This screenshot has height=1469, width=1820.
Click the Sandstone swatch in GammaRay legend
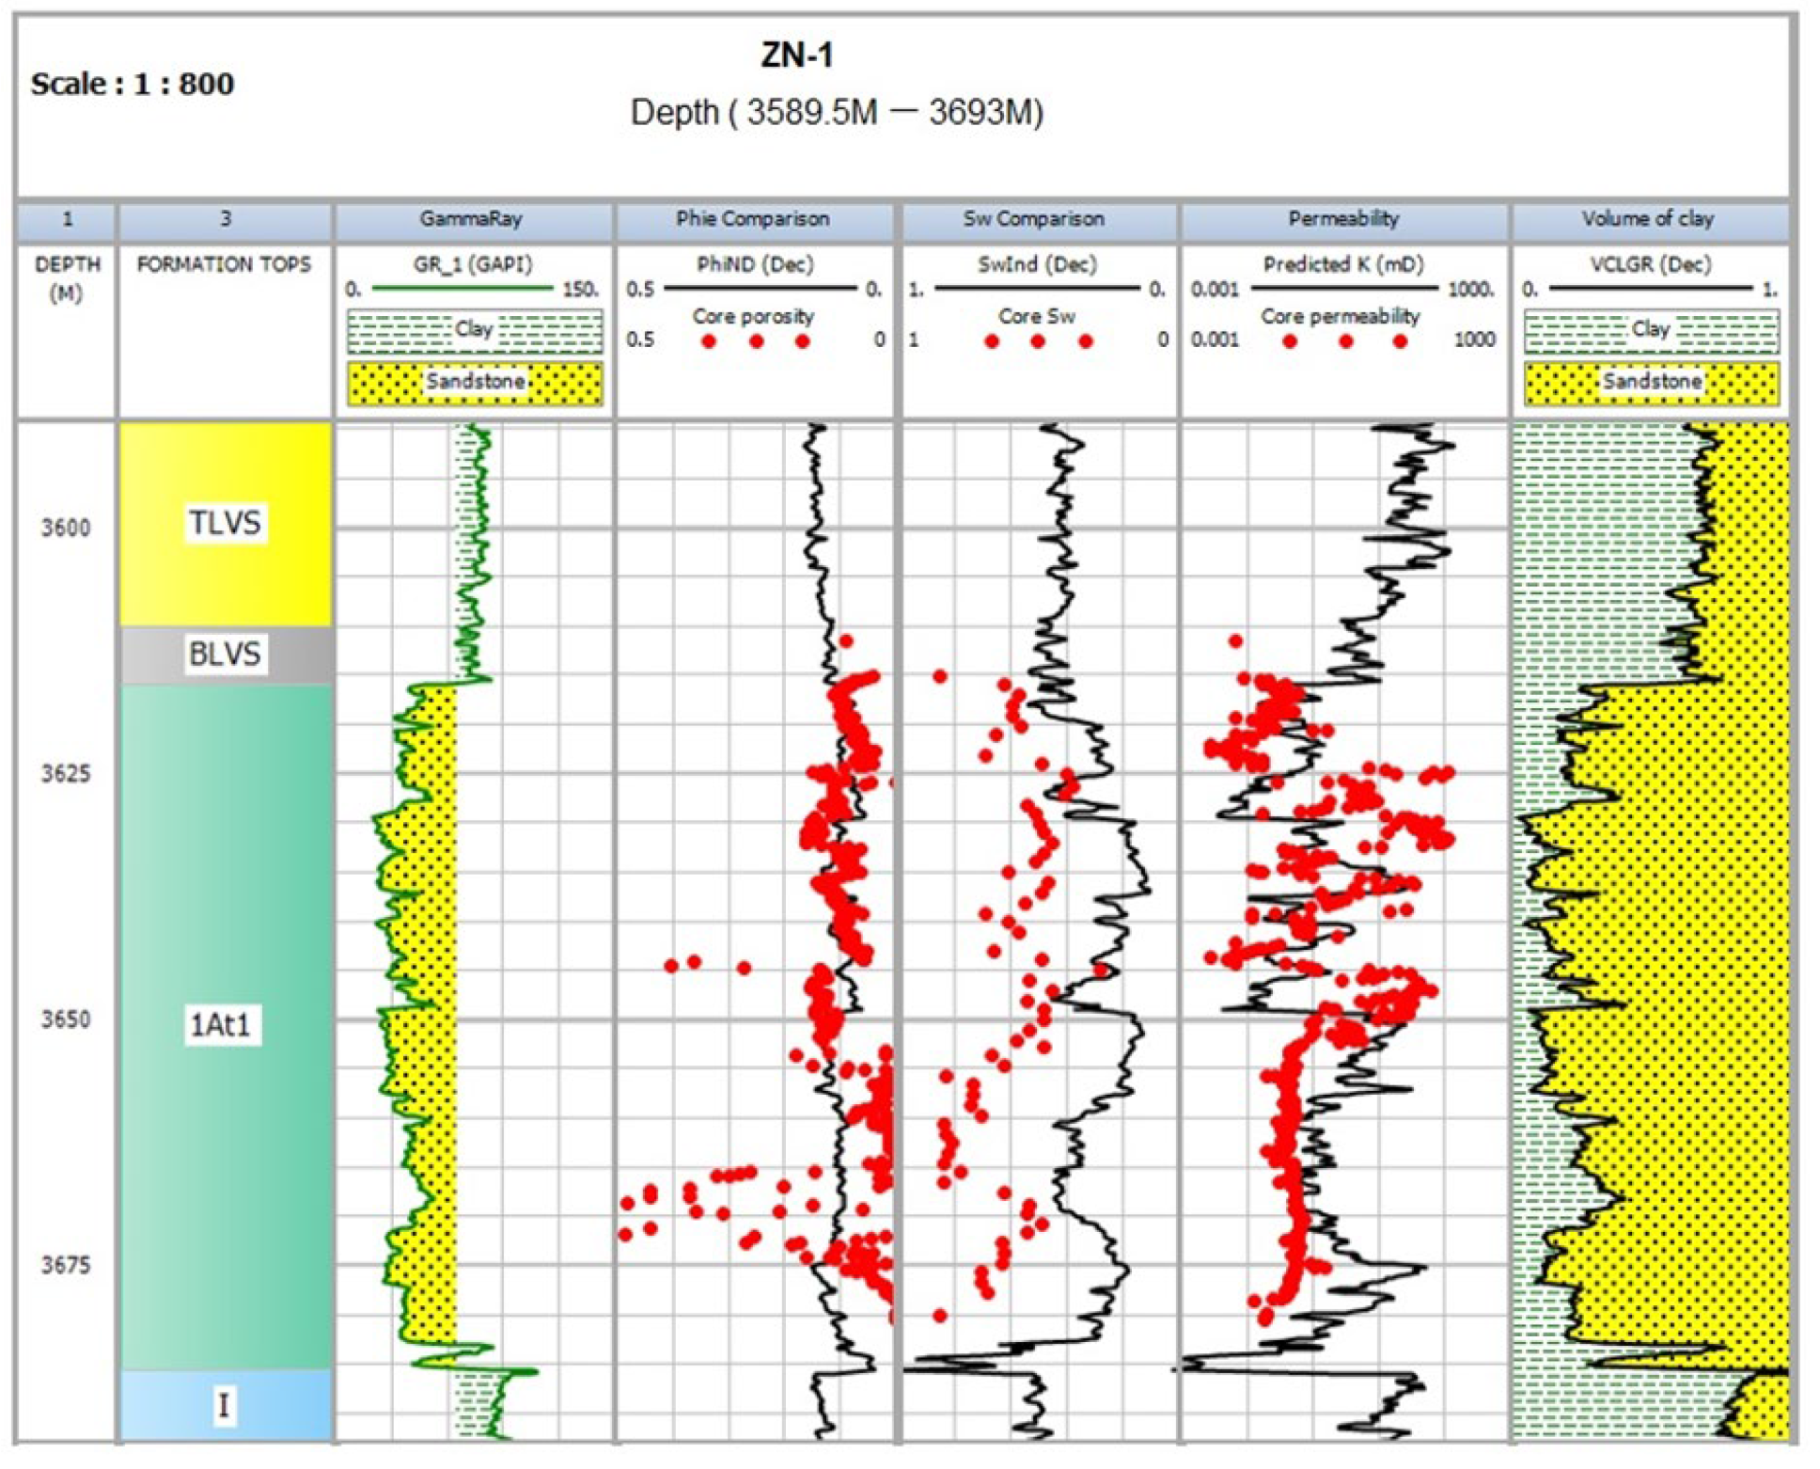[475, 383]
